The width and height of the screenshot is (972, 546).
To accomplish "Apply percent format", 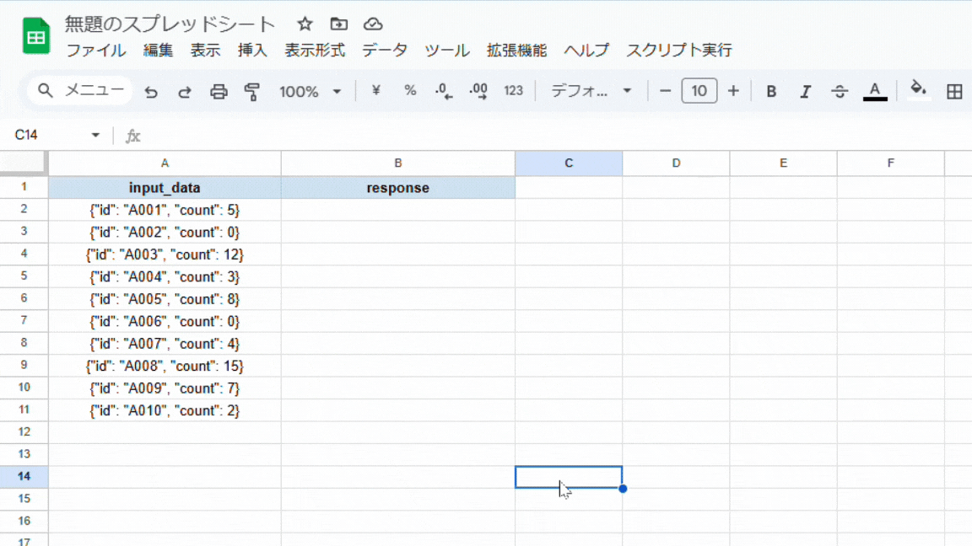I will (410, 90).
